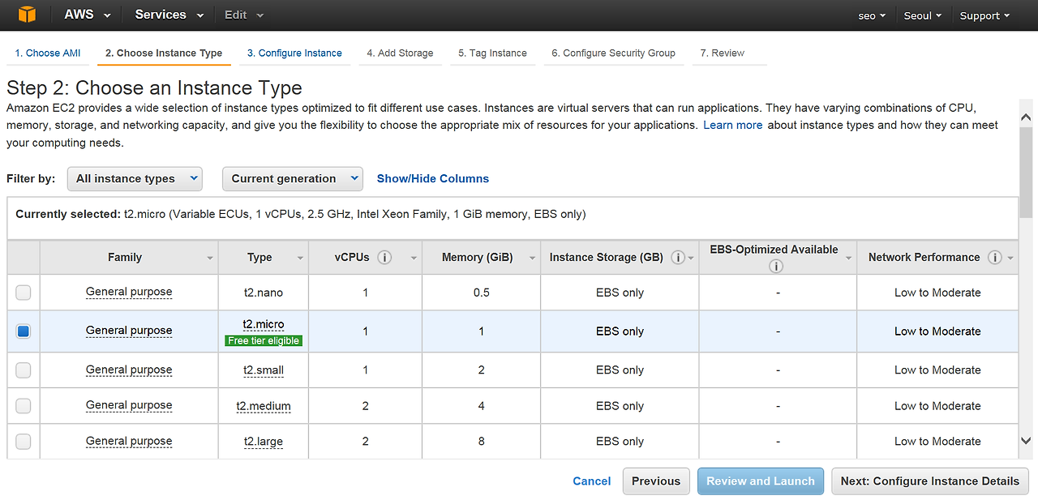Click the Free tier eligible badge
Screen dimensions: 1038x500
click(264, 341)
